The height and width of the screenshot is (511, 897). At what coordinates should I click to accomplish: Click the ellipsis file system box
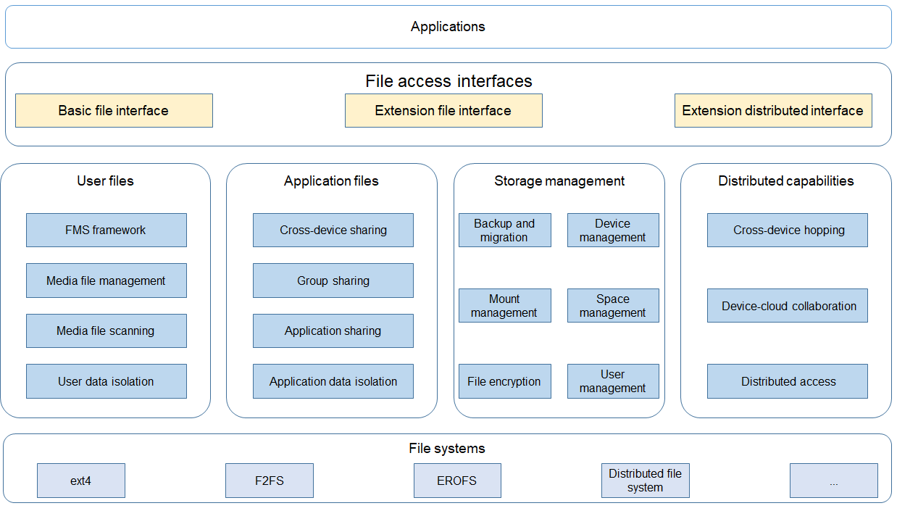click(x=834, y=481)
